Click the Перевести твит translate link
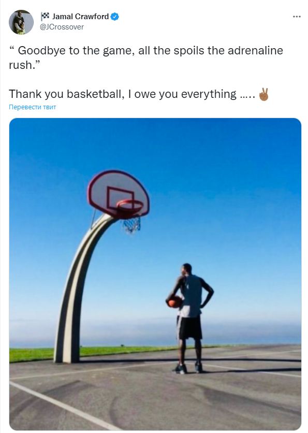Viewport: 308px width, 433px height. [32, 107]
